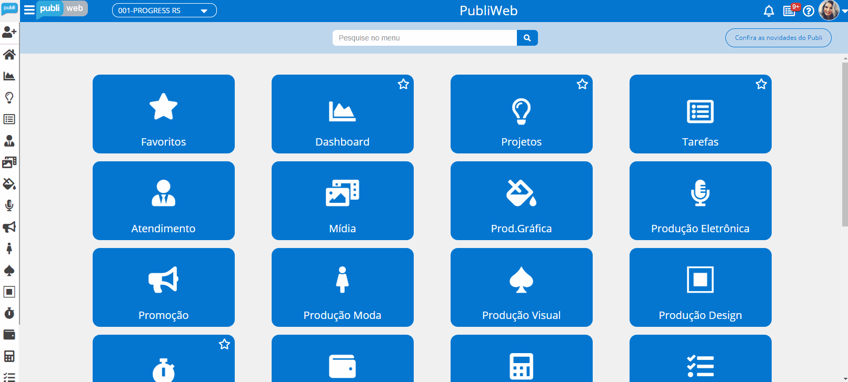
Task: Open the Dashboard chart icon in the sidebar
Action: pyautogui.click(x=9, y=76)
